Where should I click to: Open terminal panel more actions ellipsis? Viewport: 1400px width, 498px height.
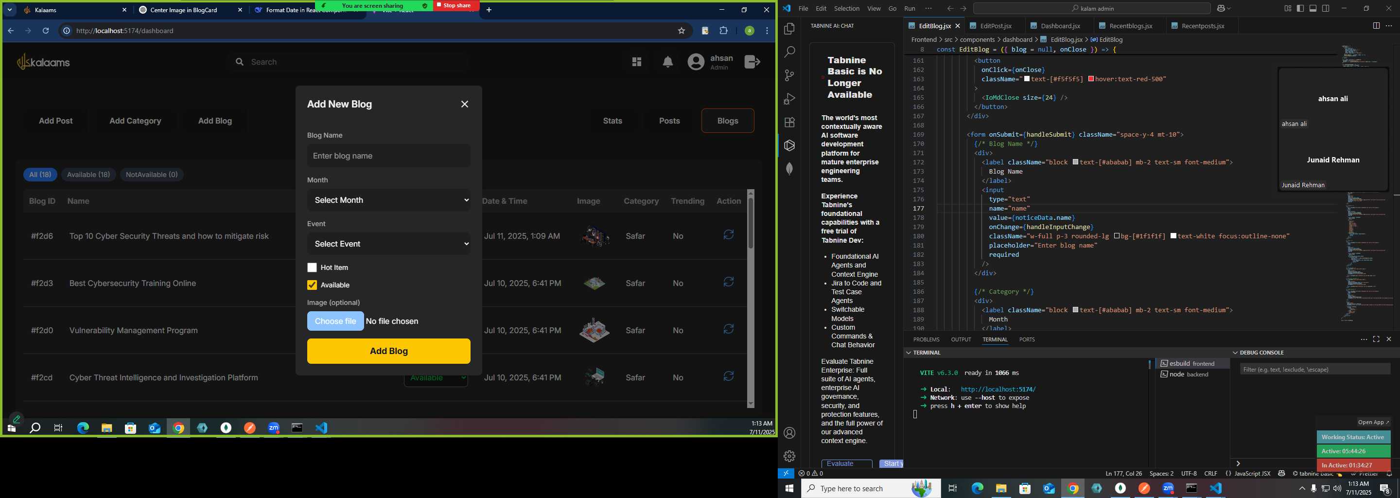(x=1364, y=339)
